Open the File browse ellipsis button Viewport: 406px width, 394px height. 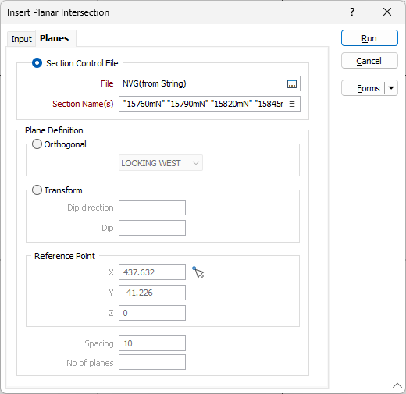(x=292, y=83)
